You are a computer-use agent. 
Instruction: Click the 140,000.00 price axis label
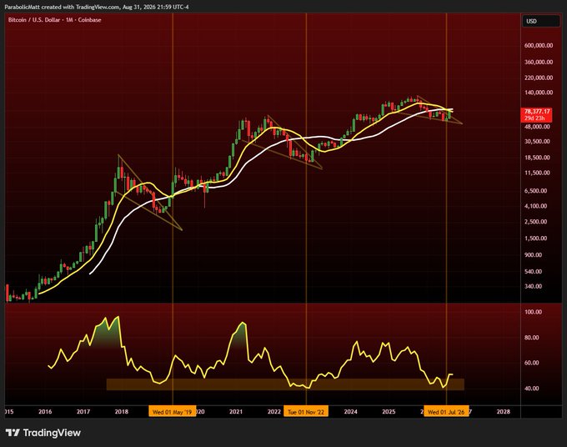pos(539,93)
